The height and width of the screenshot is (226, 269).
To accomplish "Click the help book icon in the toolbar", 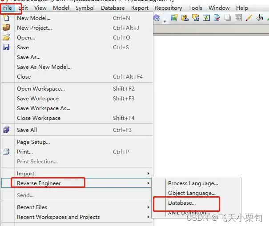I will (157, 18).
